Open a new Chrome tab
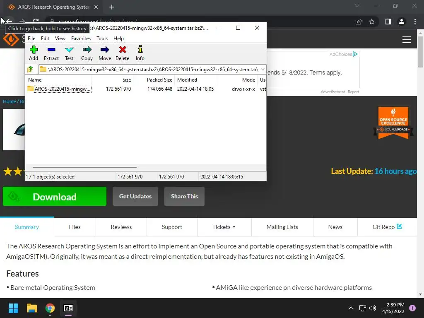 tap(112, 7)
